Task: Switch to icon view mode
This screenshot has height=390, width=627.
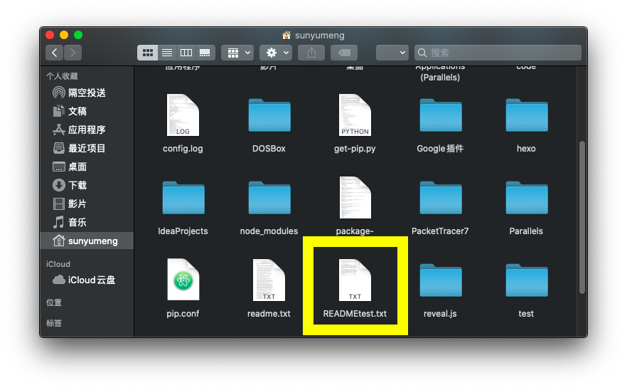Action: pos(148,53)
